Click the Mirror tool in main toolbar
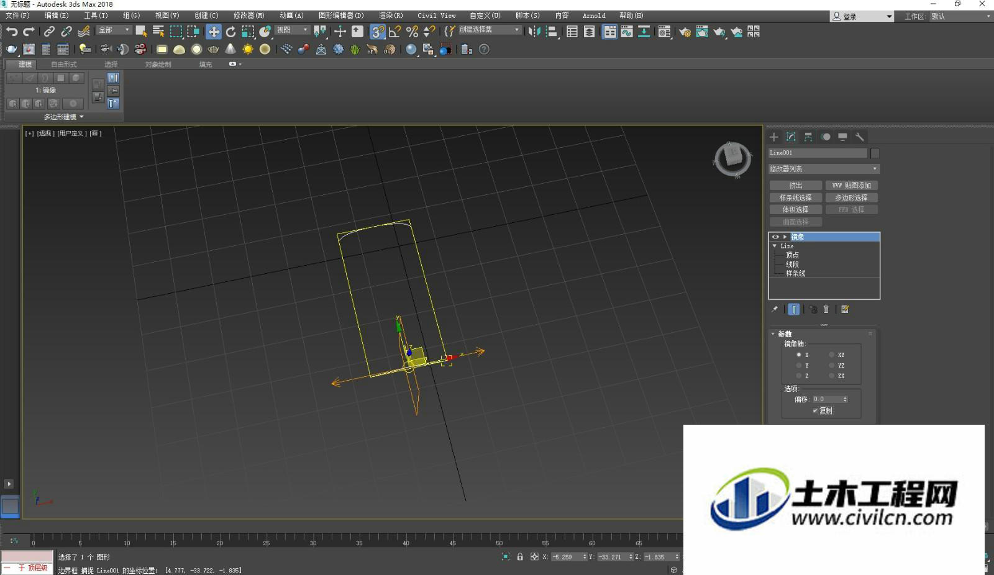The image size is (994, 575). 534,32
